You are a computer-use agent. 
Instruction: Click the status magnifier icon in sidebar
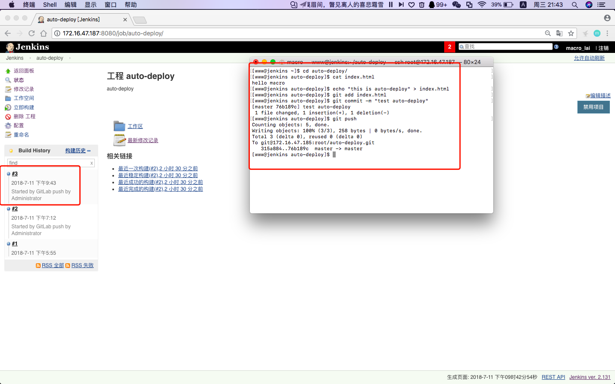8,80
